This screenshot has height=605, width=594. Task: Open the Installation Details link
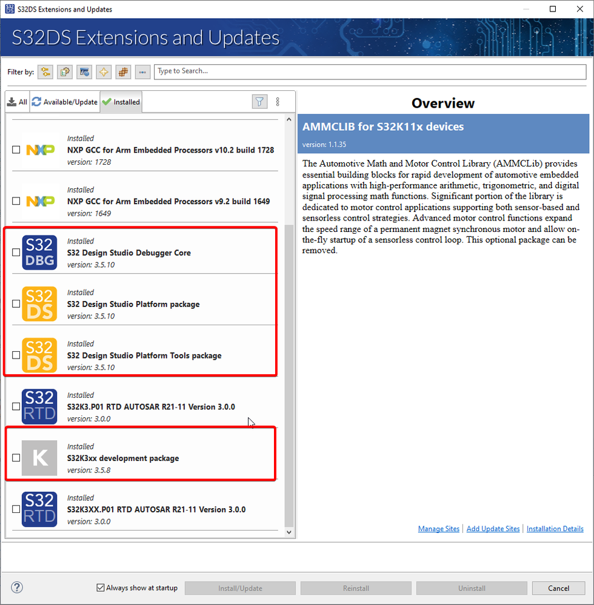[x=555, y=529]
